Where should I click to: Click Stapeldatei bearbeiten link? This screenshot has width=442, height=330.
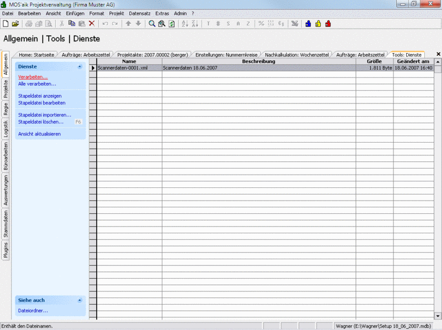[42, 103]
